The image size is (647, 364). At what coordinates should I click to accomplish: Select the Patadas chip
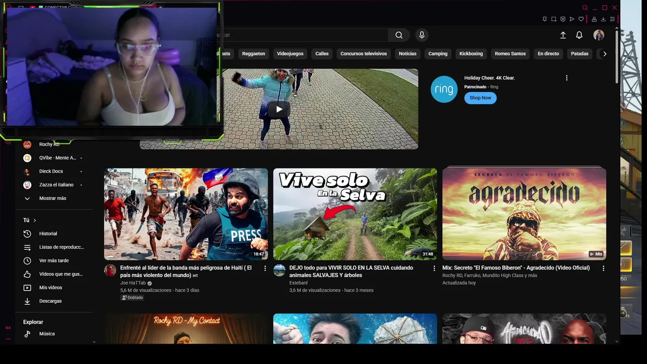580,54
